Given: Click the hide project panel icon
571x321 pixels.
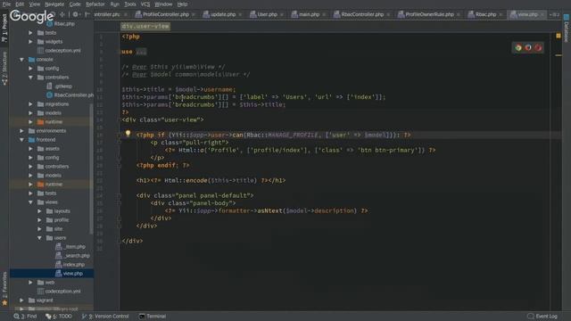Looking at the screenshot, I should click(87, 14).
